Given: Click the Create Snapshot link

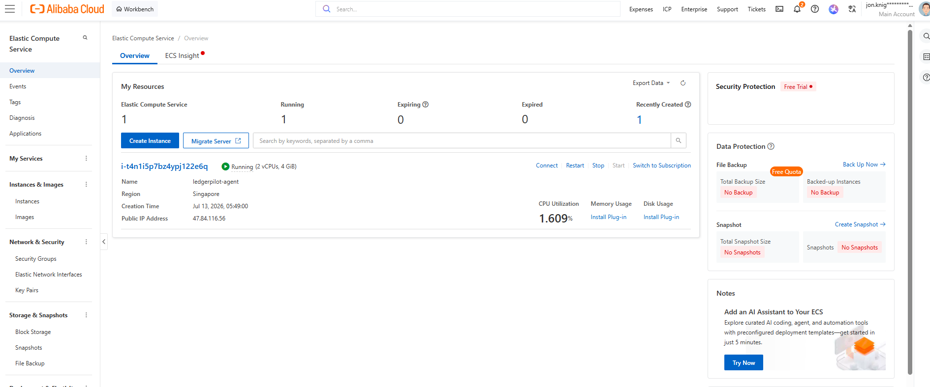Looking at the screenshot, I should click(860, 224).
